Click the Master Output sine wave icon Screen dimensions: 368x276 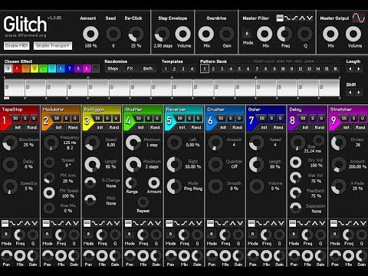coord(359,18)
